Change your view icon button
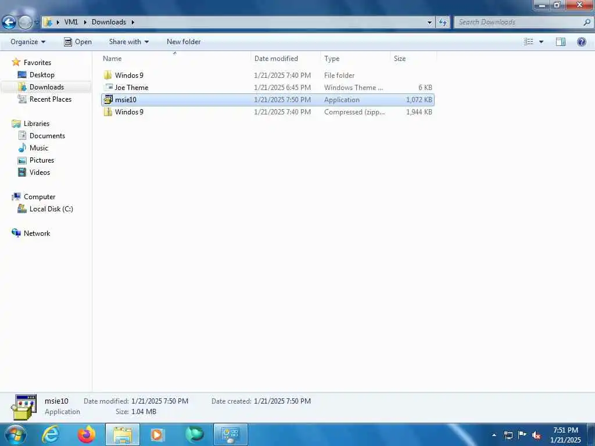 [x=529, y=42]
